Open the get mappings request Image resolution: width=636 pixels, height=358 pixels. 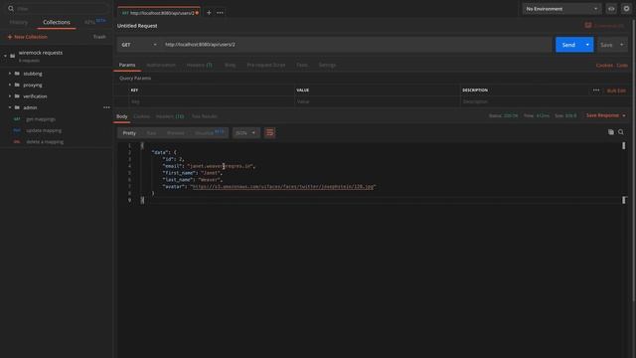point(41,119)
